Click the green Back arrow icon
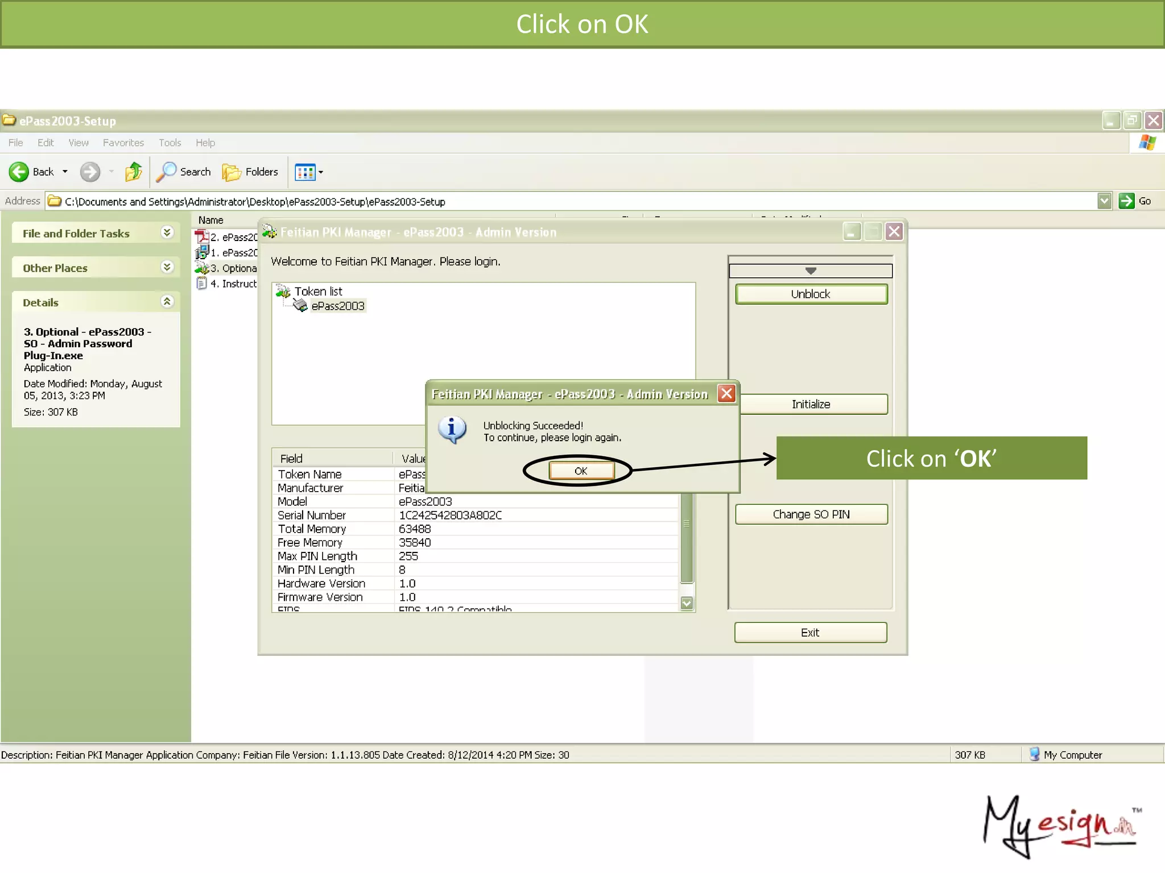This screenshot has height=873, width=1165. pos(19,172)
